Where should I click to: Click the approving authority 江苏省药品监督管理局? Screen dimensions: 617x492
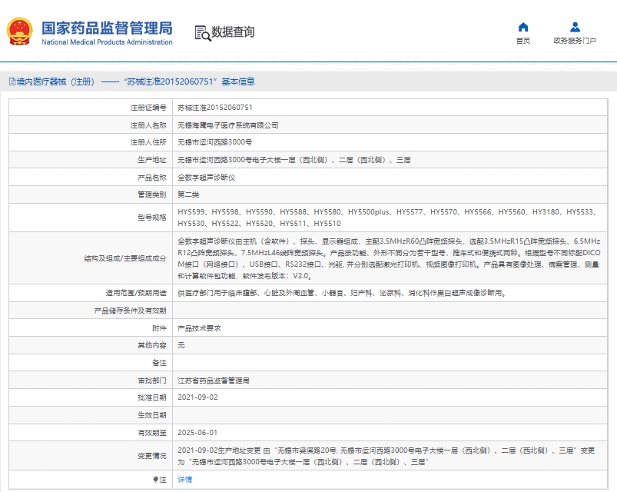click(214, 381)
